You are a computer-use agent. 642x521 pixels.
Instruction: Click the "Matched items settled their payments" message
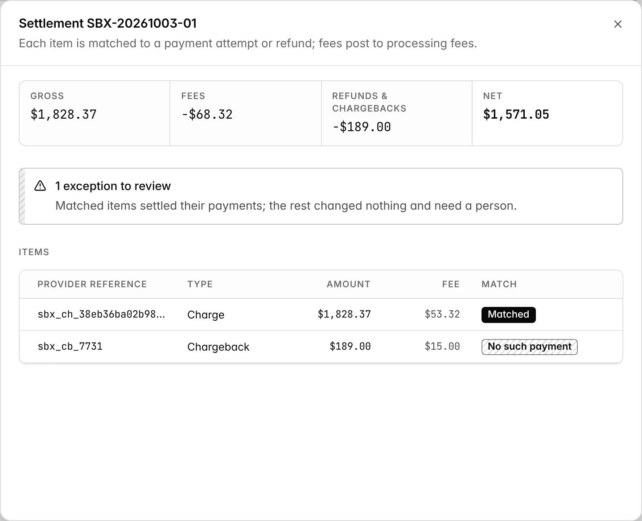tap(286, 206)
